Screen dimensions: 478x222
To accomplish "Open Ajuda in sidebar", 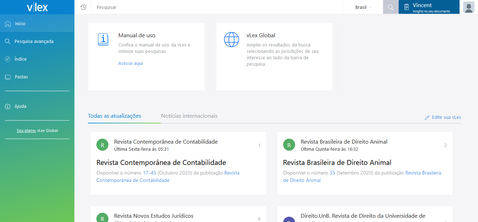I will [37, 106].
